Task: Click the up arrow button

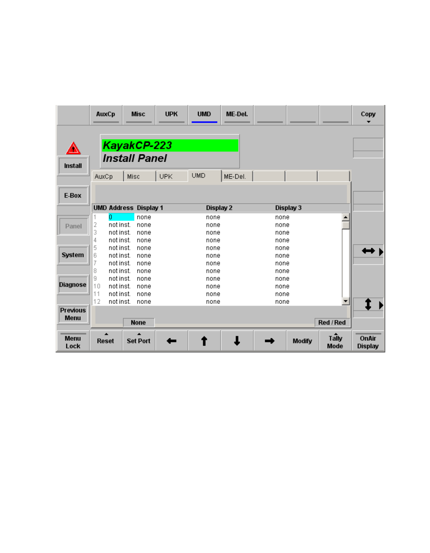Action: pos(204,341)
